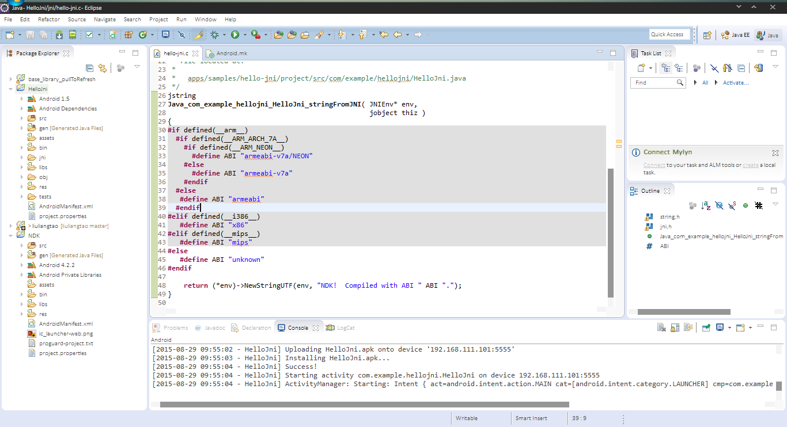Open Outline view menu triangle

click(x=775, y=204)
